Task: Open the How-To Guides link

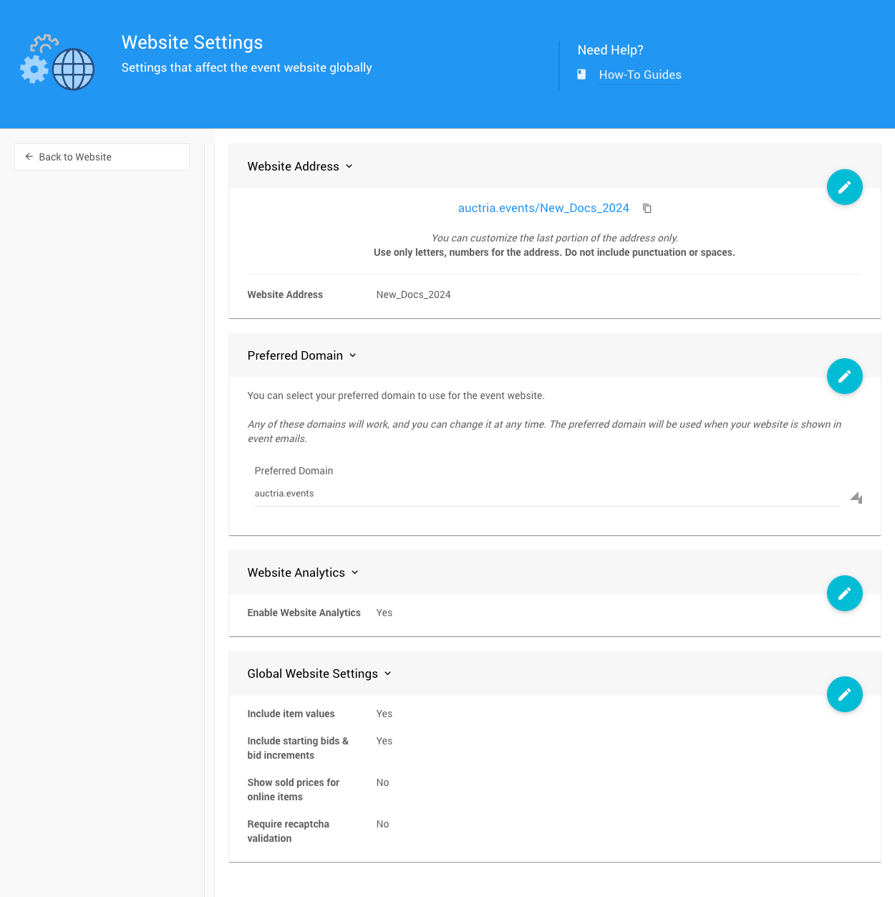Action: pyautogui.click(x=639, y=75)
